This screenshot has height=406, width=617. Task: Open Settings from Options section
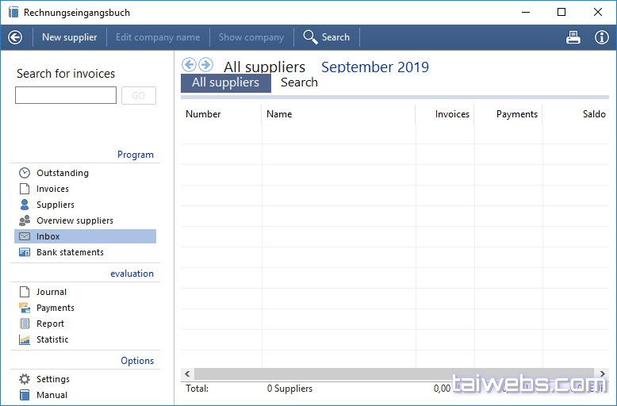pos(52,379)
